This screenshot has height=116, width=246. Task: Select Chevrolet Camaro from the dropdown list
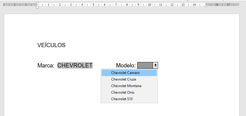pyautogui.click(x=129, y=73)
